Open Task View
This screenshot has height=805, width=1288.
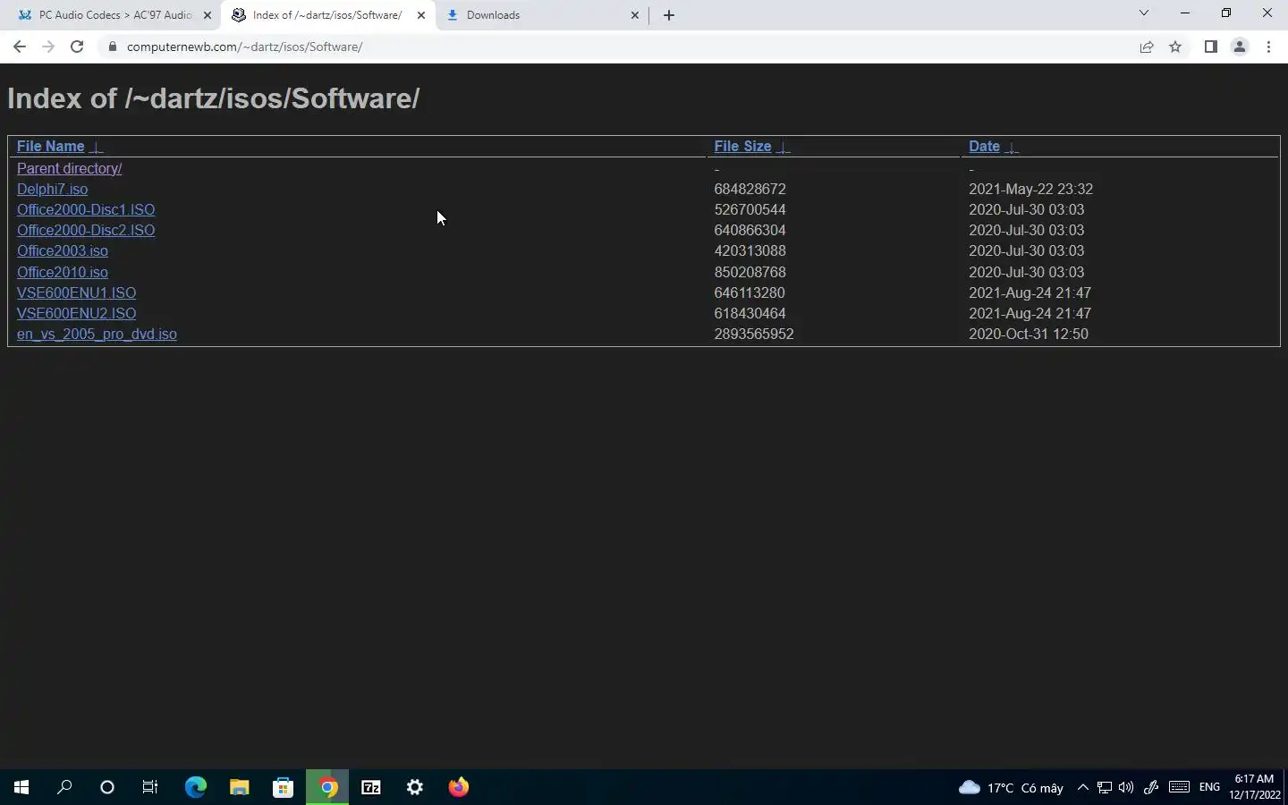click(x=150, y=787)
